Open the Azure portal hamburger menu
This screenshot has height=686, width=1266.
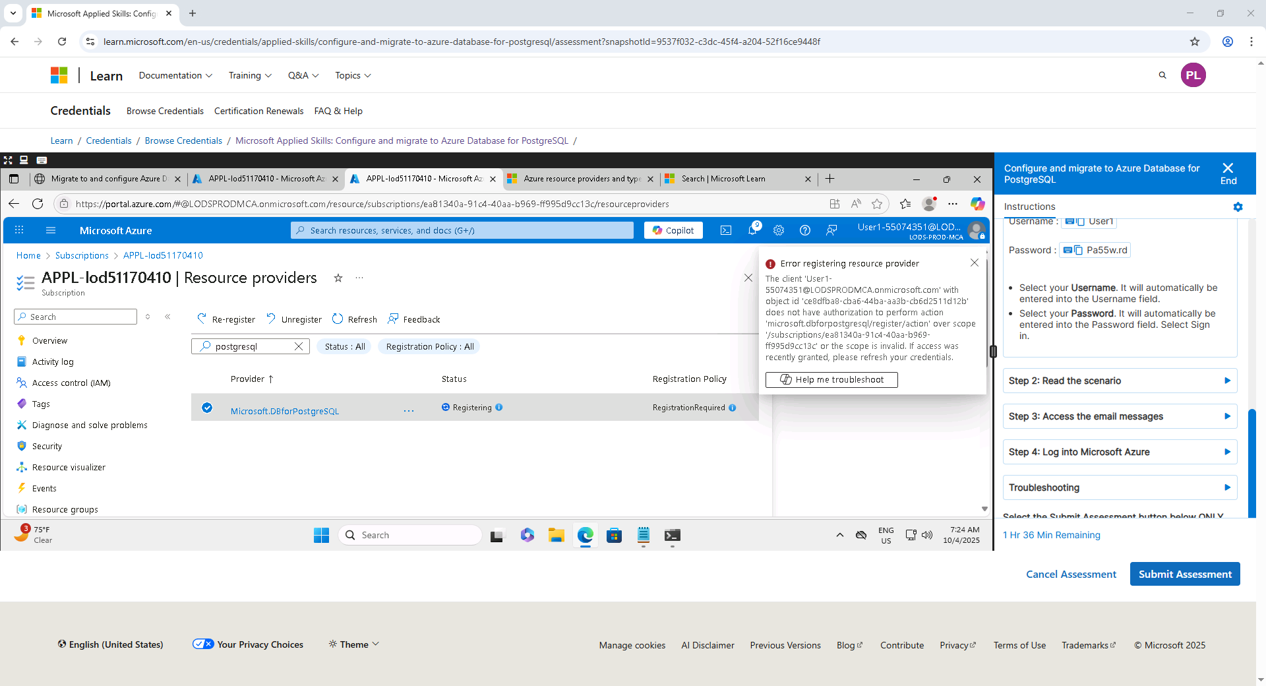tap(51, 230)
